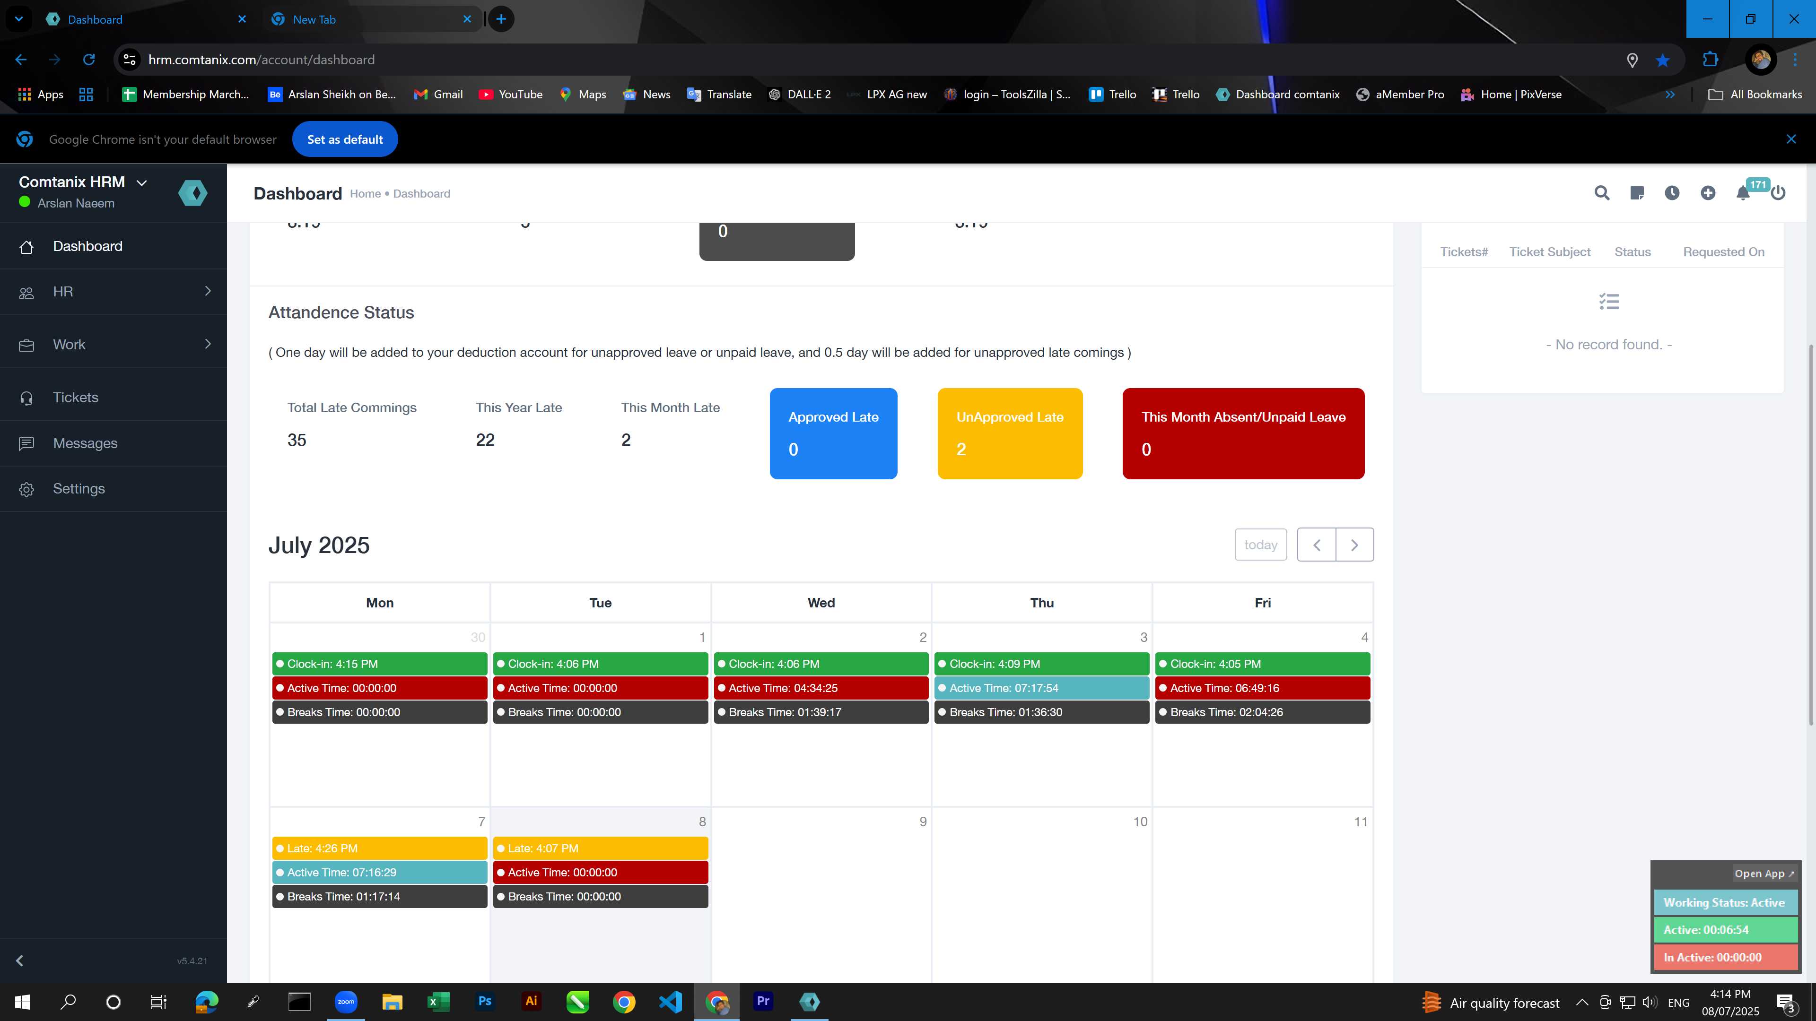Screen dimensions: 1816x1021
Task: Open All Bookmarks folder
Action: coord(1756,95)
